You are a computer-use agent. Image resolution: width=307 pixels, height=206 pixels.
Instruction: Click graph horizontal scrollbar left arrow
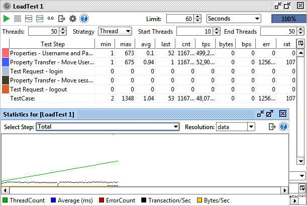[x=5, y=190]
